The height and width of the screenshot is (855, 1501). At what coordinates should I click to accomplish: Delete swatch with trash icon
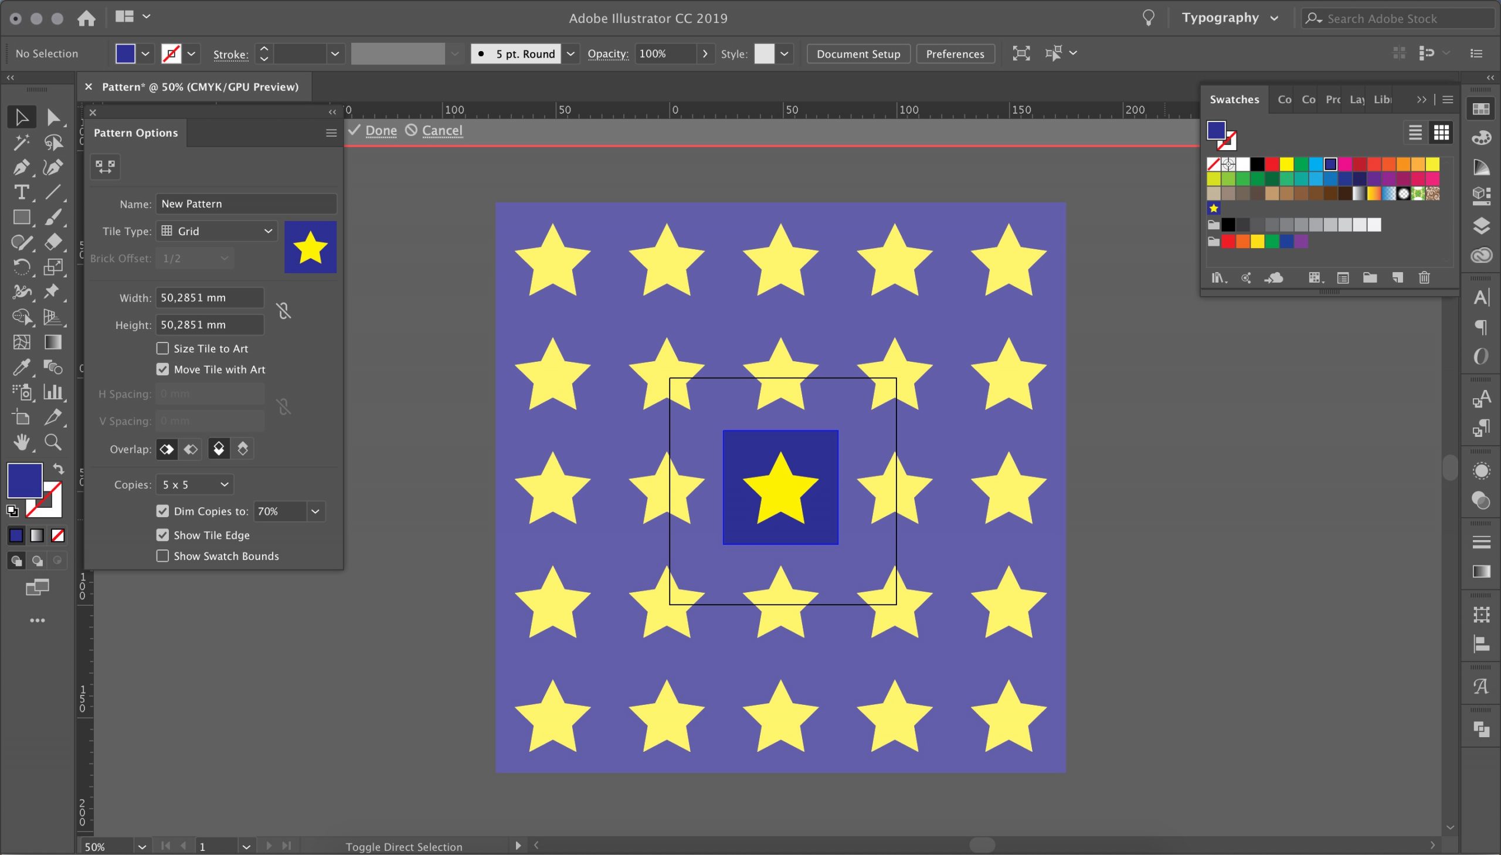tap(1424, 278)
